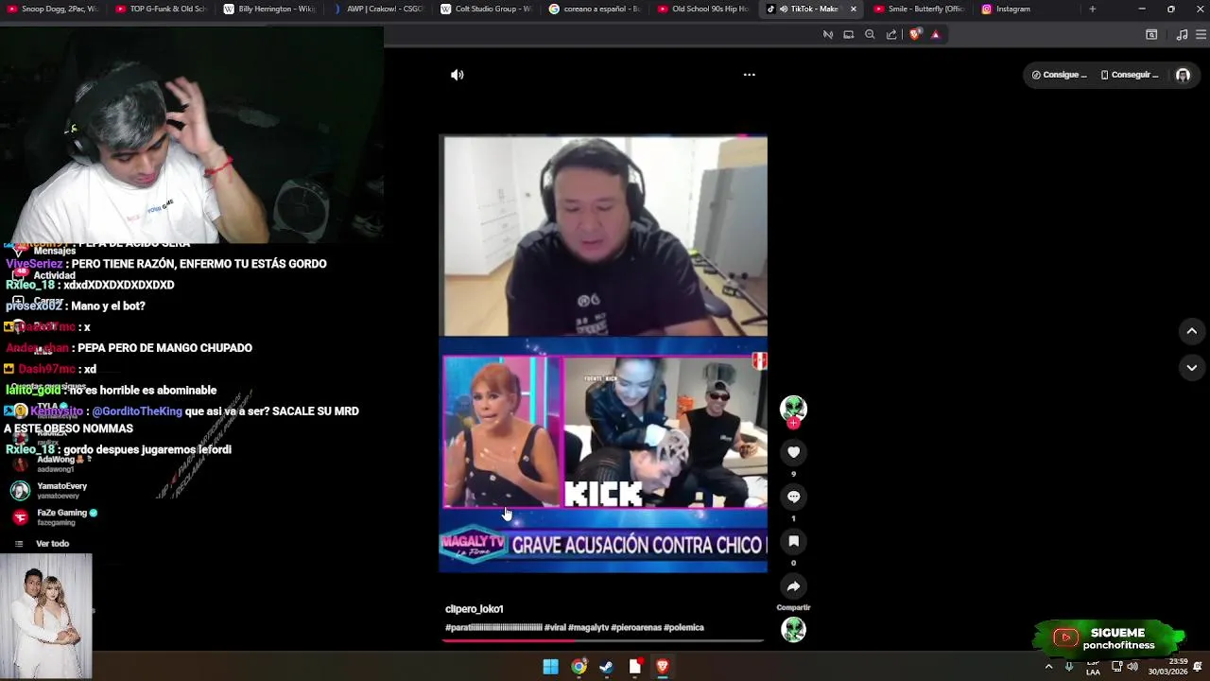This screenshot has height=681, width=1210.
Task: Click the #pieroarenas hashtag
Action: point(636,627)
